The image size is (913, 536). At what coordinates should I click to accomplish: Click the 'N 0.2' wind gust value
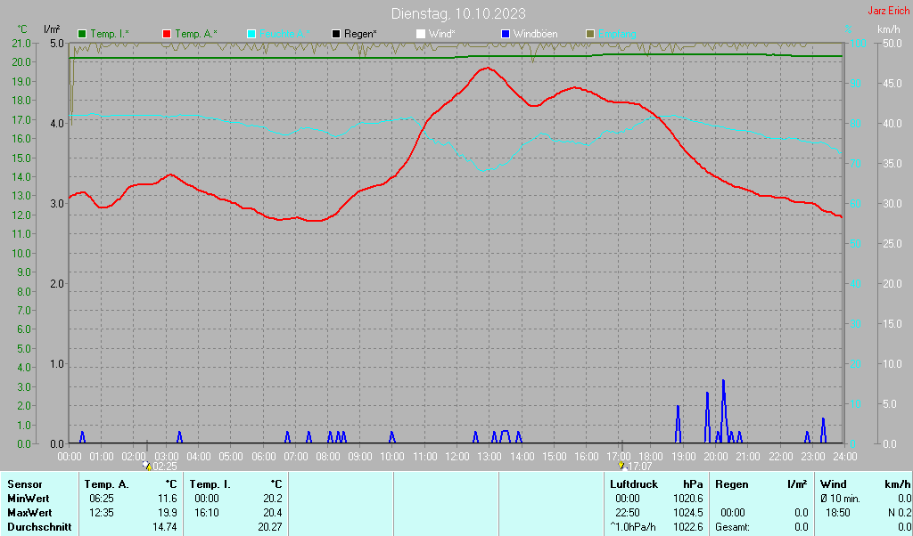pyautogui.click(x=900, y=513)
